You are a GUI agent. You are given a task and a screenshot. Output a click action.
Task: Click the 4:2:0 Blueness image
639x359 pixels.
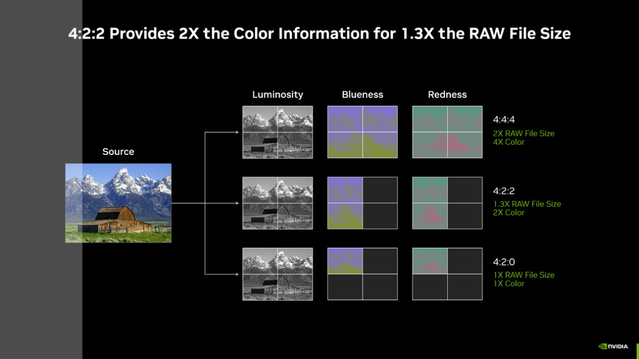[362, 274]
